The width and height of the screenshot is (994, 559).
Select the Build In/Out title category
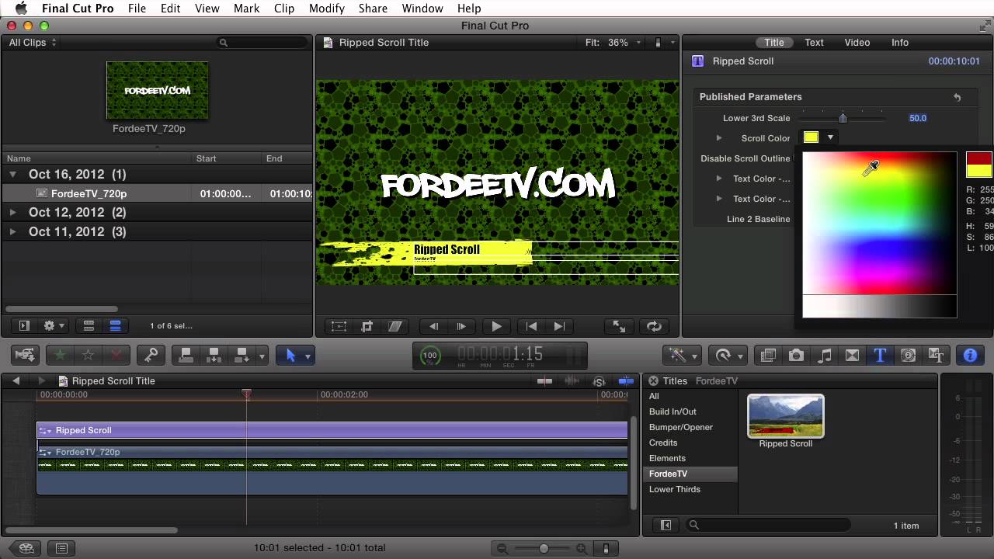[x=673, y=411]
